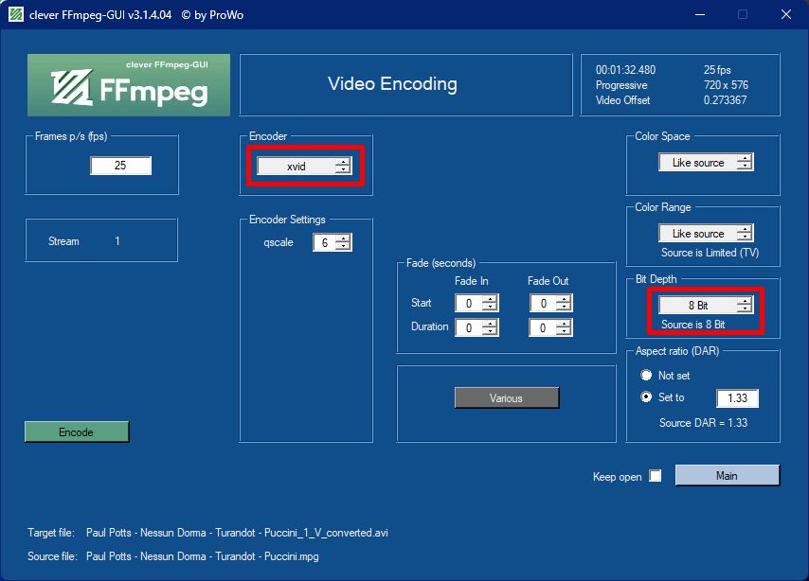Enable the Keep open checkbox
Screen dimensions: 809x581
tap(656, 475)
